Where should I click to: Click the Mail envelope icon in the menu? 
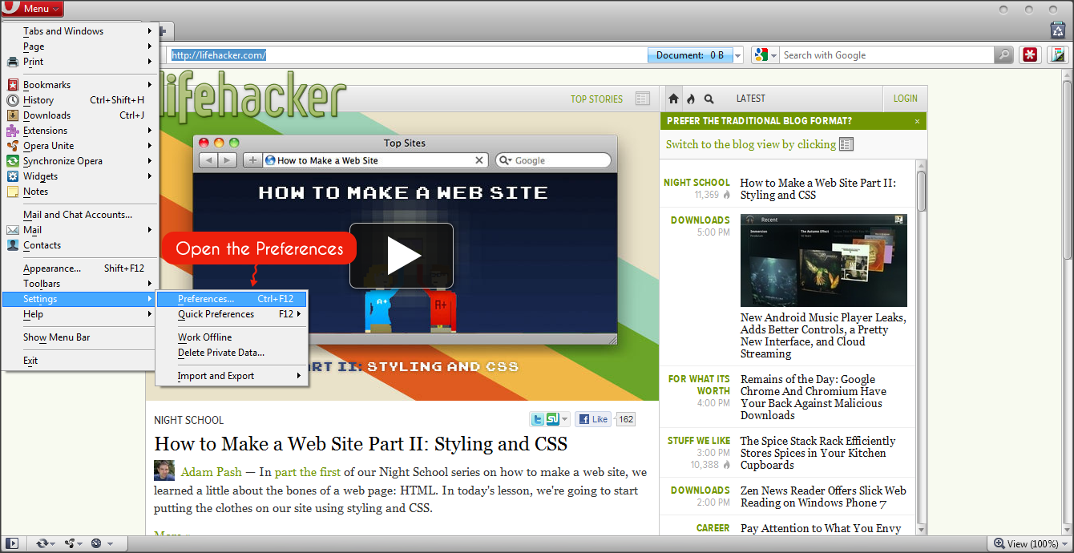pos(13,230)
